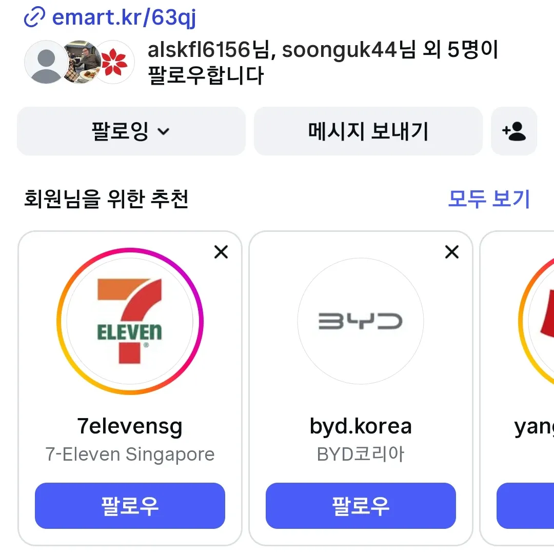
Task: Open the 팔로잉 dropdown button
Action: coord(131,131)
